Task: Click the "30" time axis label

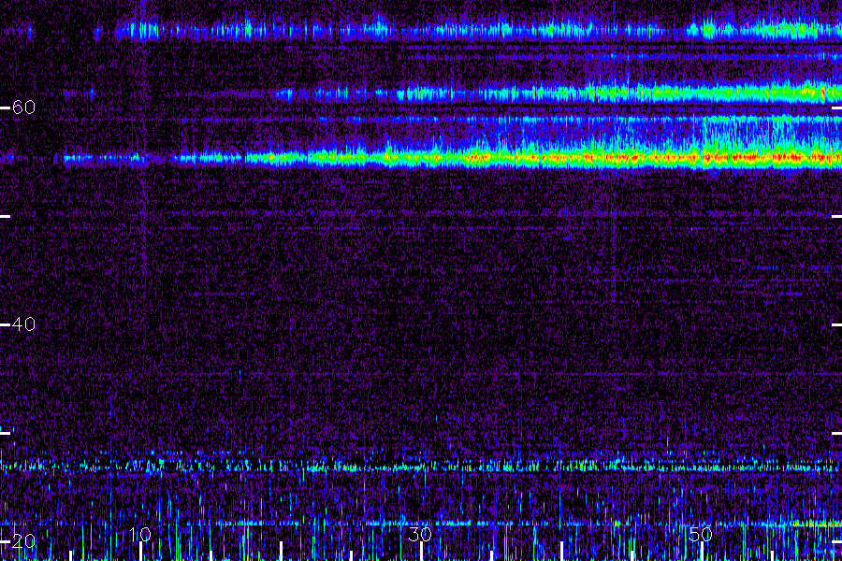Action: pos(420,534)
